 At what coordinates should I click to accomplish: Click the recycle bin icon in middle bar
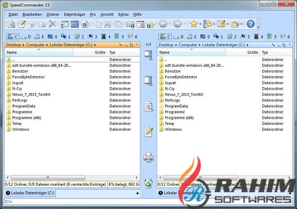(148, 183)
